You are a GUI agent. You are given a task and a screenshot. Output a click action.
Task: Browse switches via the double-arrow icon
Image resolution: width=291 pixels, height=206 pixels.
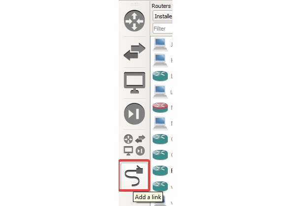(x=134, y=52)
